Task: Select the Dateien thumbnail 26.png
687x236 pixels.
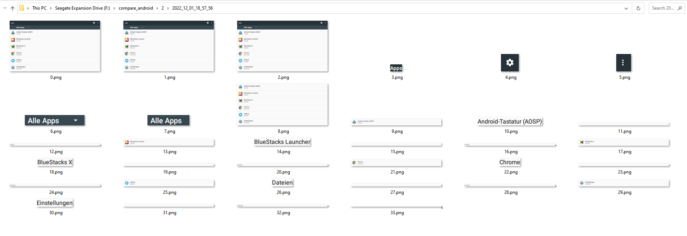Action: click(282, 183)
